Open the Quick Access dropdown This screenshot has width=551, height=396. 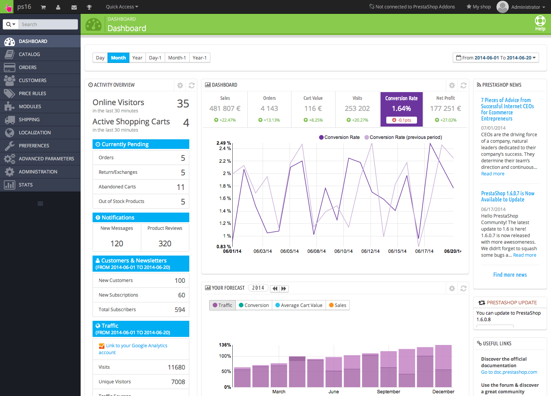122,7
